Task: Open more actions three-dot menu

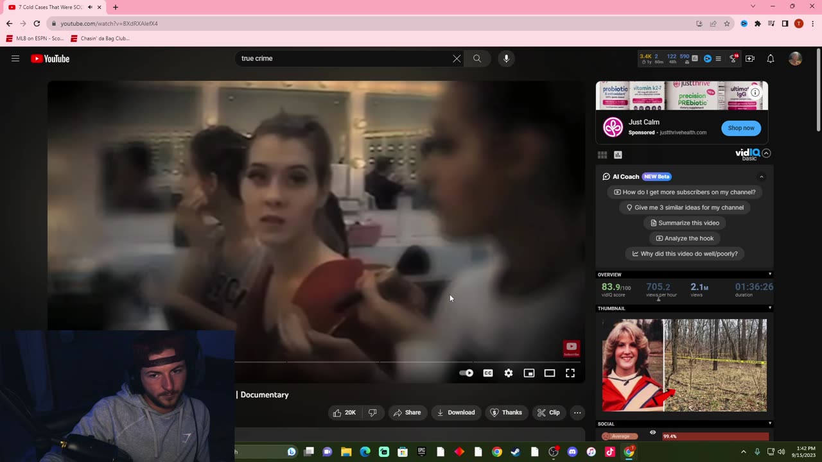Action: click(577, 413)
